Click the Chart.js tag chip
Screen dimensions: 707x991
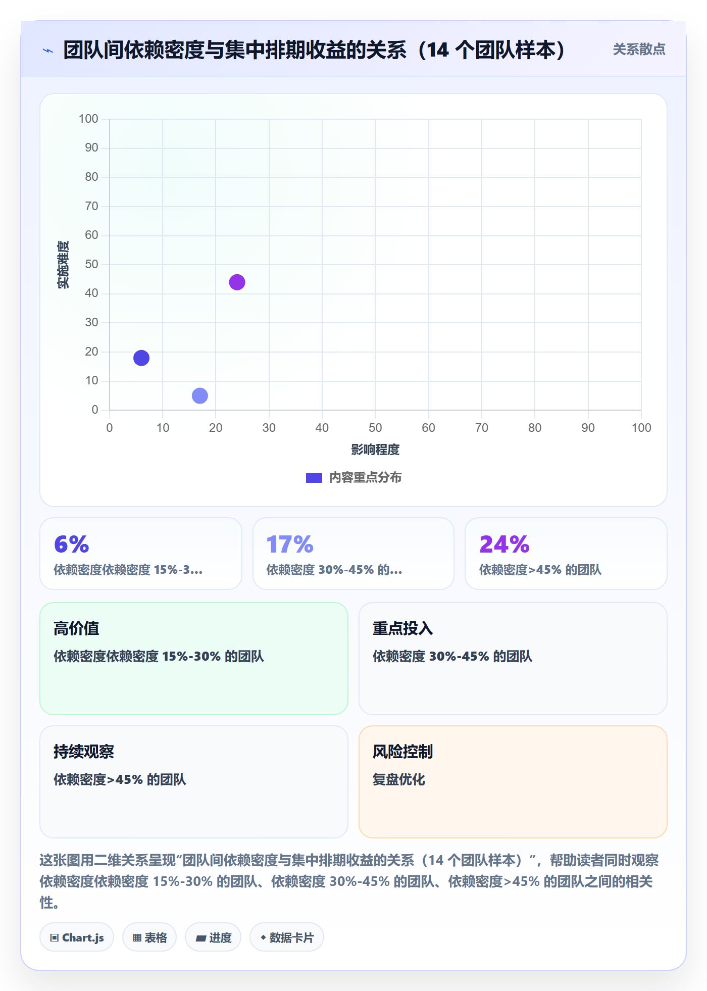point(77,937)
